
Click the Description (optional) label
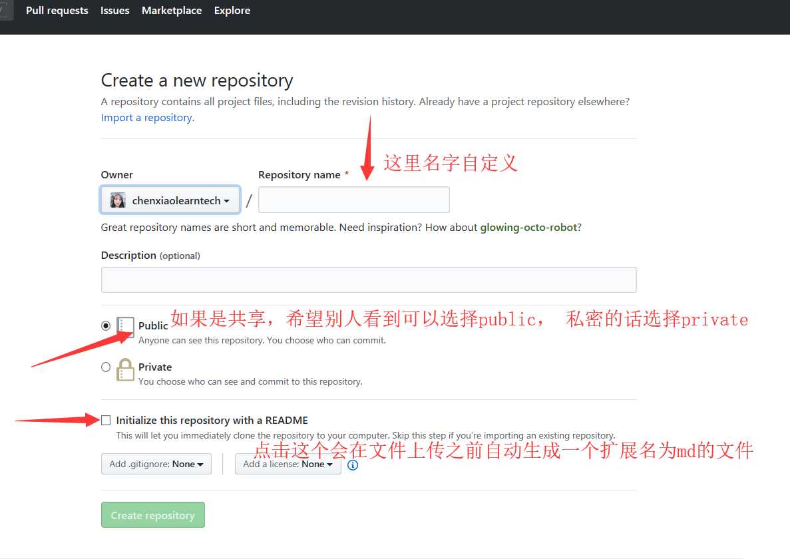(x=150, y=256)
